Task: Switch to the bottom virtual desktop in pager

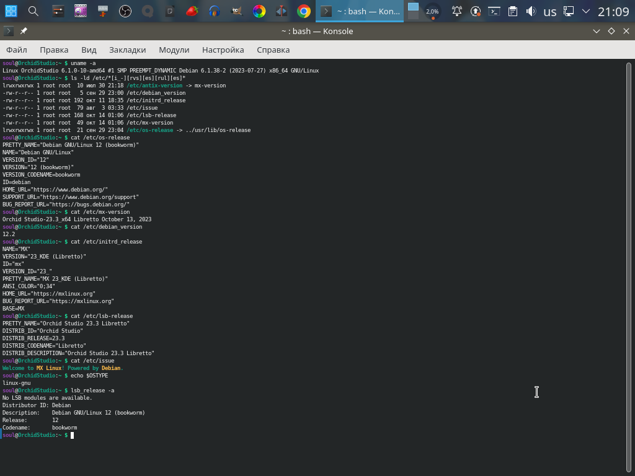Action: pos(413,15)
